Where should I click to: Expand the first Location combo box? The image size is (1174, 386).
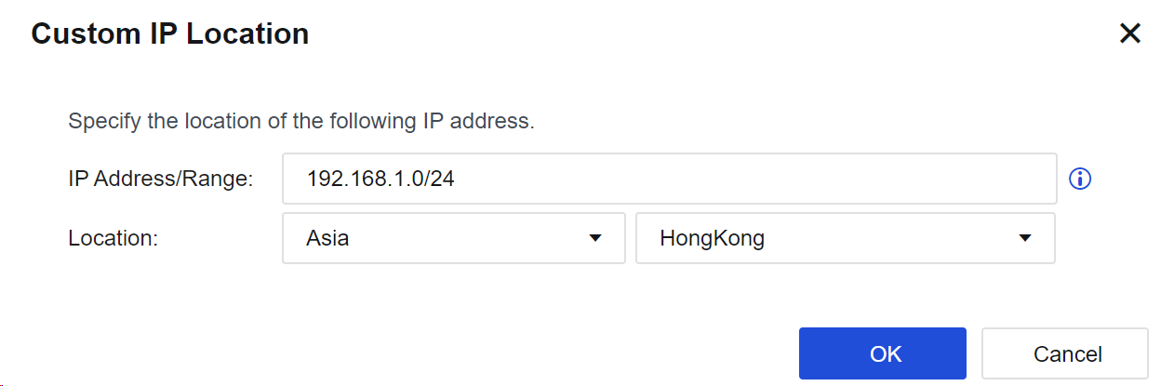point(454,238)
